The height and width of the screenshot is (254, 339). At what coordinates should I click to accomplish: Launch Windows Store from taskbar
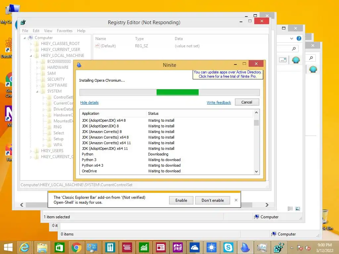tap(59, 247)
